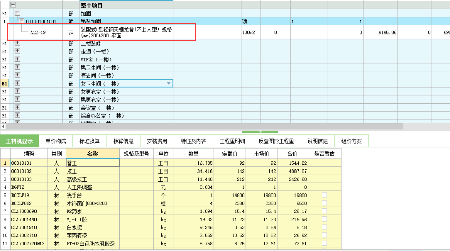450x251 pixels.
Task: Click market price 0.56 for 白水泥
Action: (261, 227)
